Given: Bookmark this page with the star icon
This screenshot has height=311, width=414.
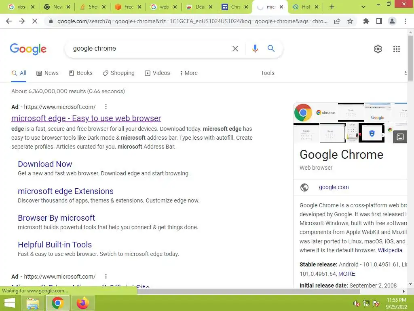Looking at the screenshot, I should pos(350,21).
